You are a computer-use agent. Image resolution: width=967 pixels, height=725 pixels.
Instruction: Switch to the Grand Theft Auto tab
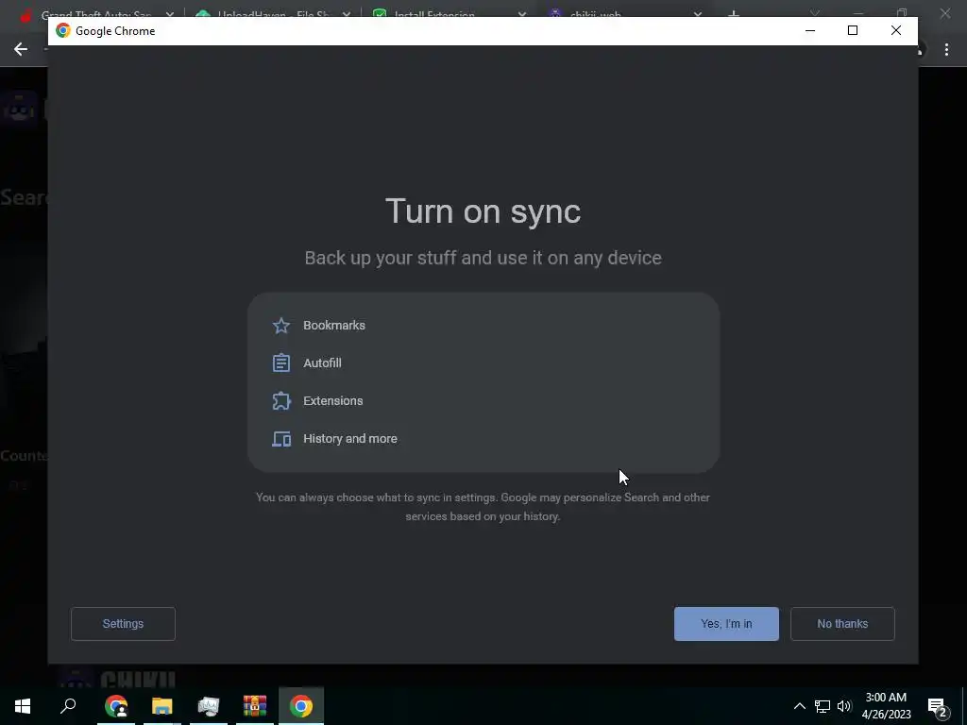(x=95, y=13)
